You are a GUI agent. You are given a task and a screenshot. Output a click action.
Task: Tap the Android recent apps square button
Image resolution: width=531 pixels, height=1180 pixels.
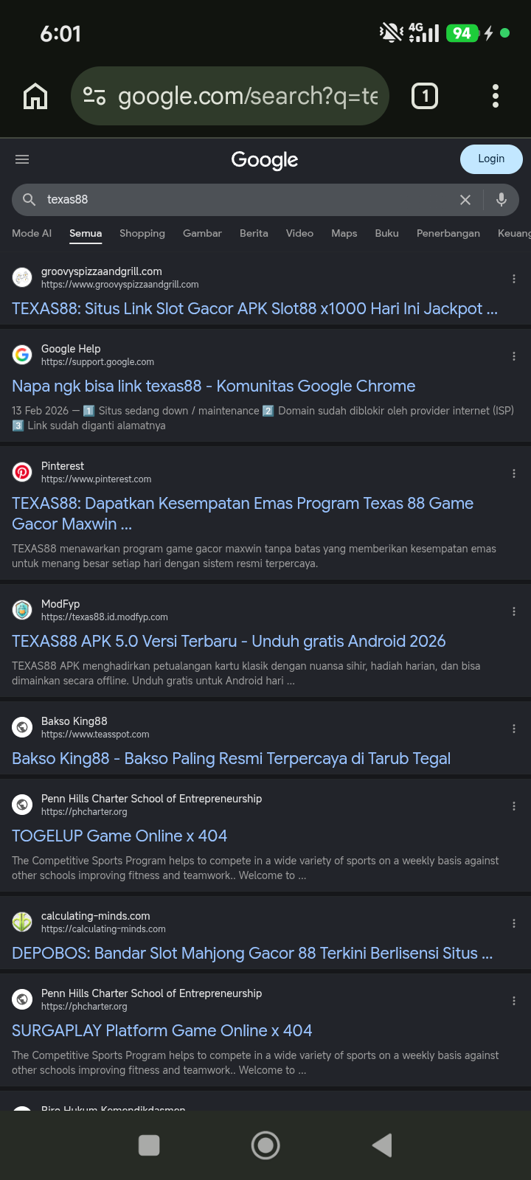149,1145
